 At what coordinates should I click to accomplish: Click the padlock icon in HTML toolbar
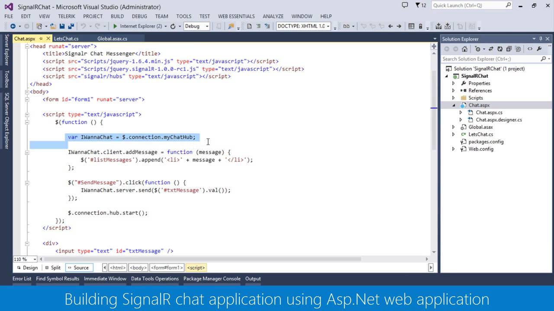(420, 26)
